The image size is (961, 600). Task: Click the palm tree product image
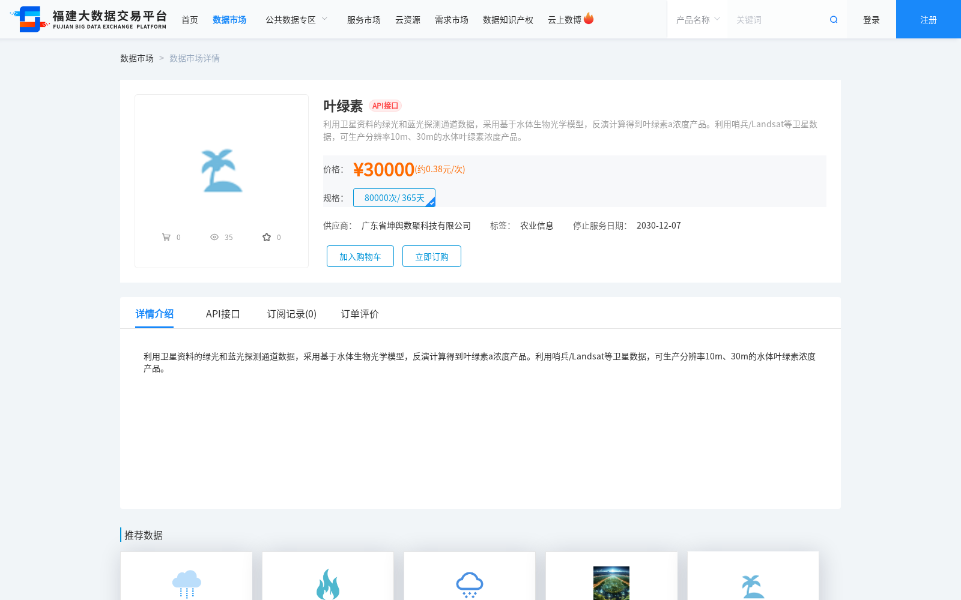(222, 170)
